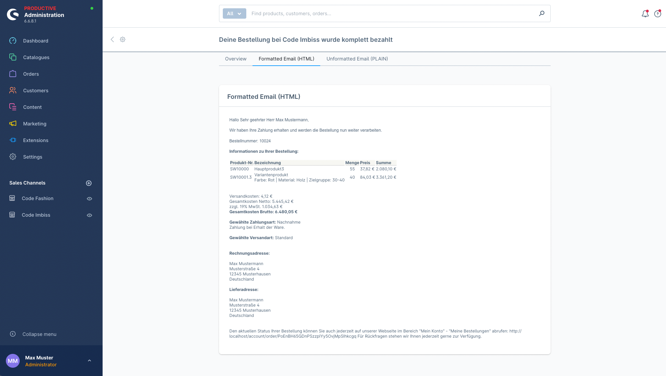Click the Sales Channels heading
The height and width of the screenshot is (376, 666).
27,183
